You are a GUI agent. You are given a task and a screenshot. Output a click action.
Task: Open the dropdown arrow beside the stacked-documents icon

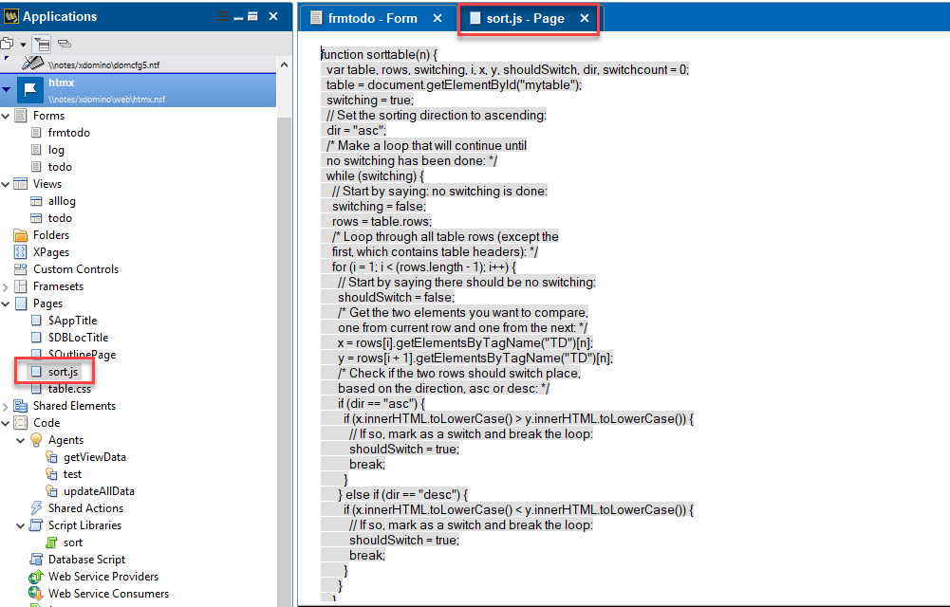(23, 45)
